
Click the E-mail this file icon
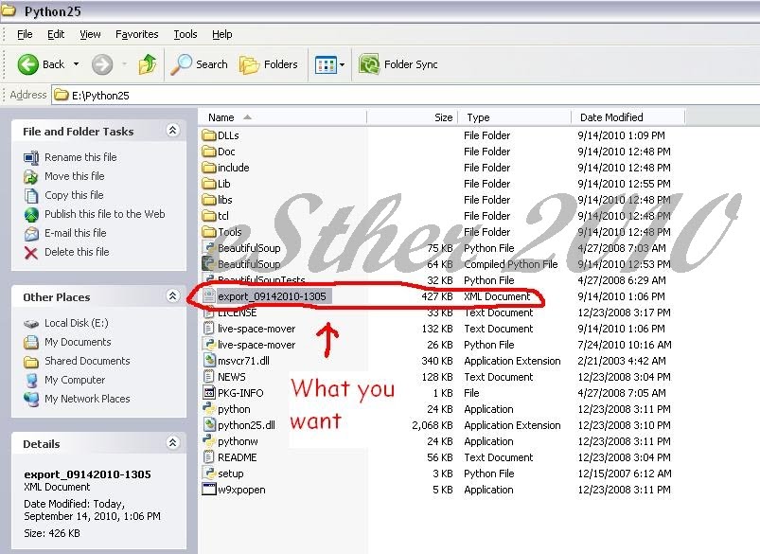coord(31,233)
